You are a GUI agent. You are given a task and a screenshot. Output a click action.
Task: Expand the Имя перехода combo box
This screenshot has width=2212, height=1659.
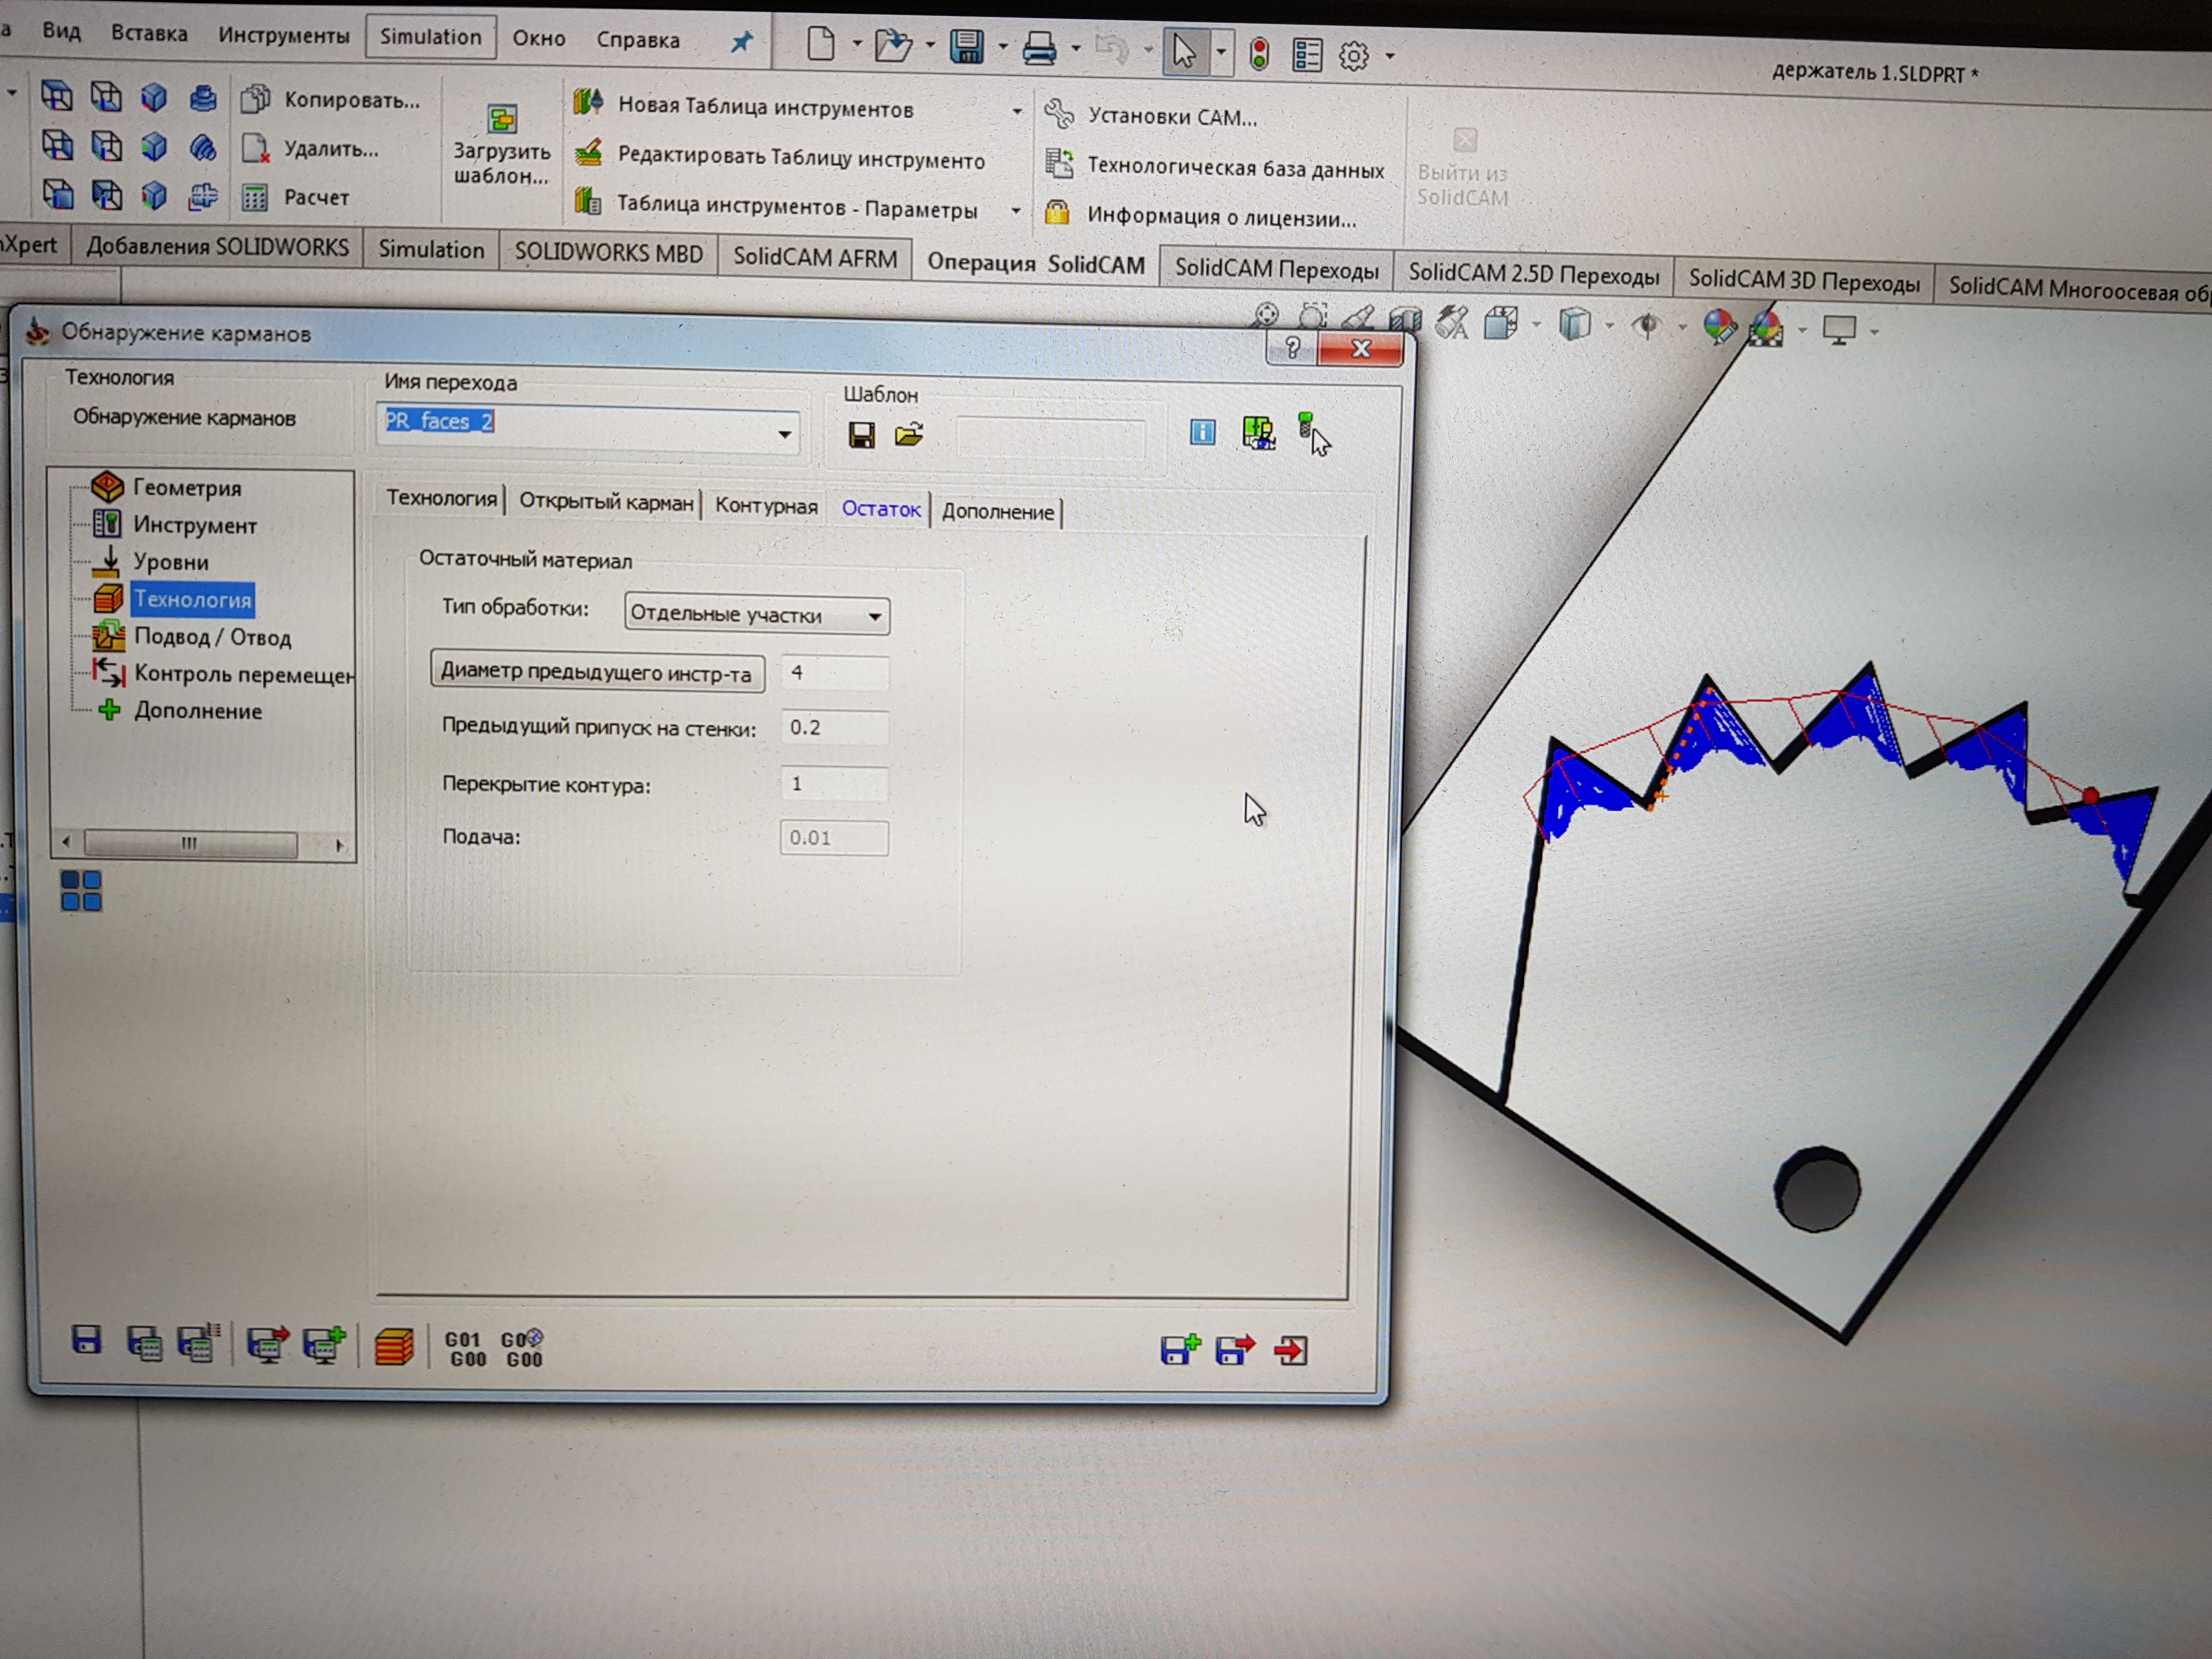click(785, 434)
